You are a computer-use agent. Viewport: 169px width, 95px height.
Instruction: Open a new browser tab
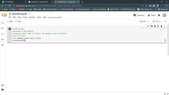(82, 2)
